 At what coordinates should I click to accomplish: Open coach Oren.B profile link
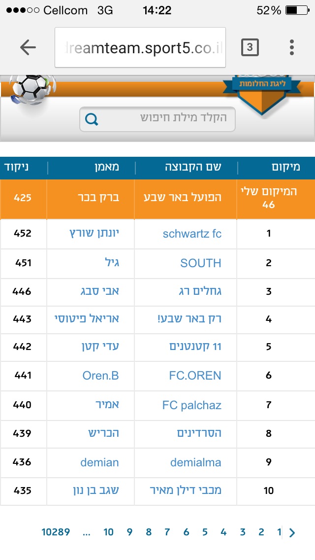point(100,376)
